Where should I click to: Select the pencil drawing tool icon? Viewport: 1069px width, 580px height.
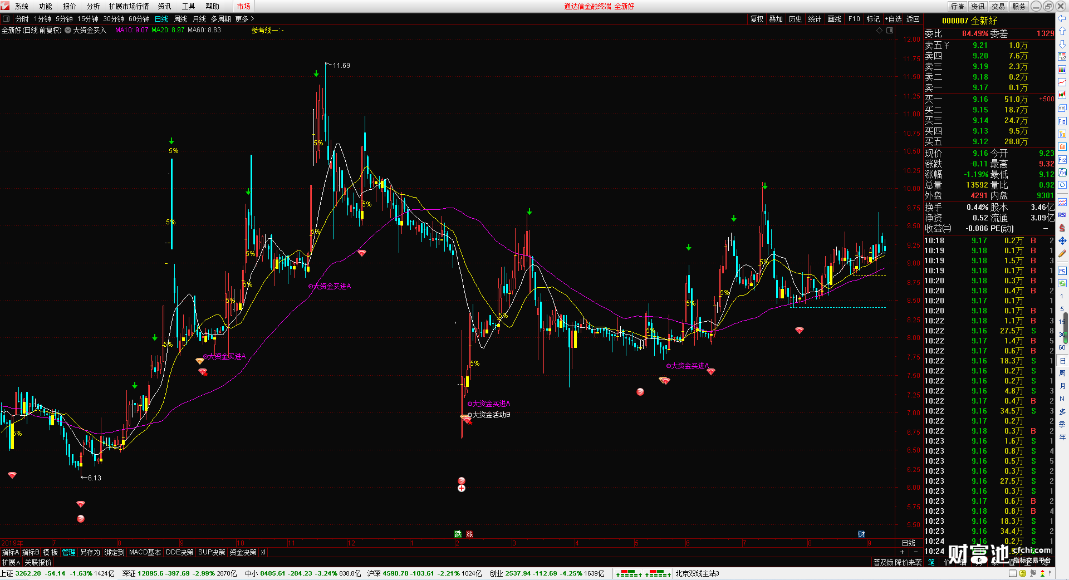[1062, 253]
